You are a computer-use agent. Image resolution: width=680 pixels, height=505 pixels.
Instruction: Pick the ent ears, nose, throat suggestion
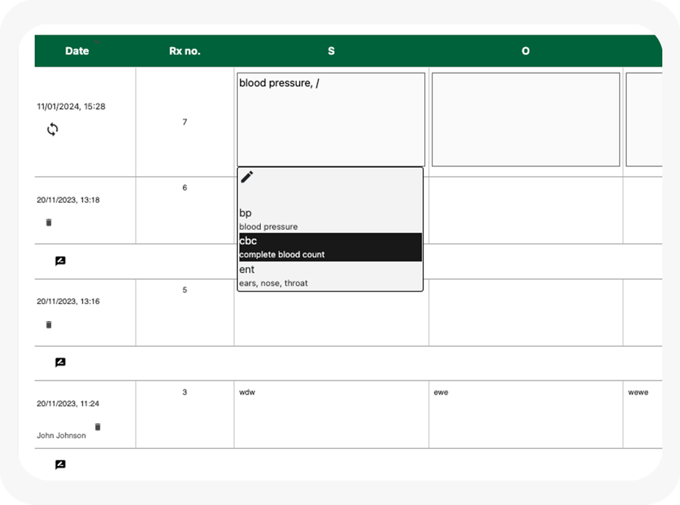click(330, 276)
